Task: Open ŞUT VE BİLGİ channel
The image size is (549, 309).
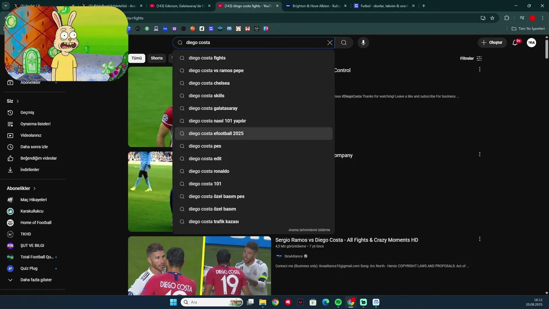Action: tap(32, 245)
